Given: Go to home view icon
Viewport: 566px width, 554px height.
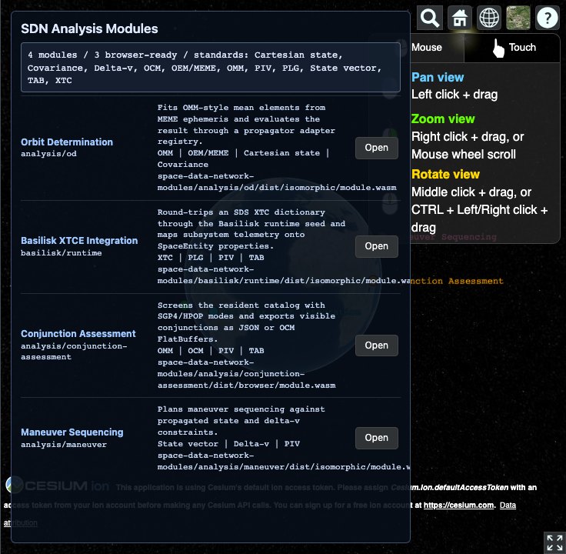Looking at the screenshot, I should click(x=460, y=18).
